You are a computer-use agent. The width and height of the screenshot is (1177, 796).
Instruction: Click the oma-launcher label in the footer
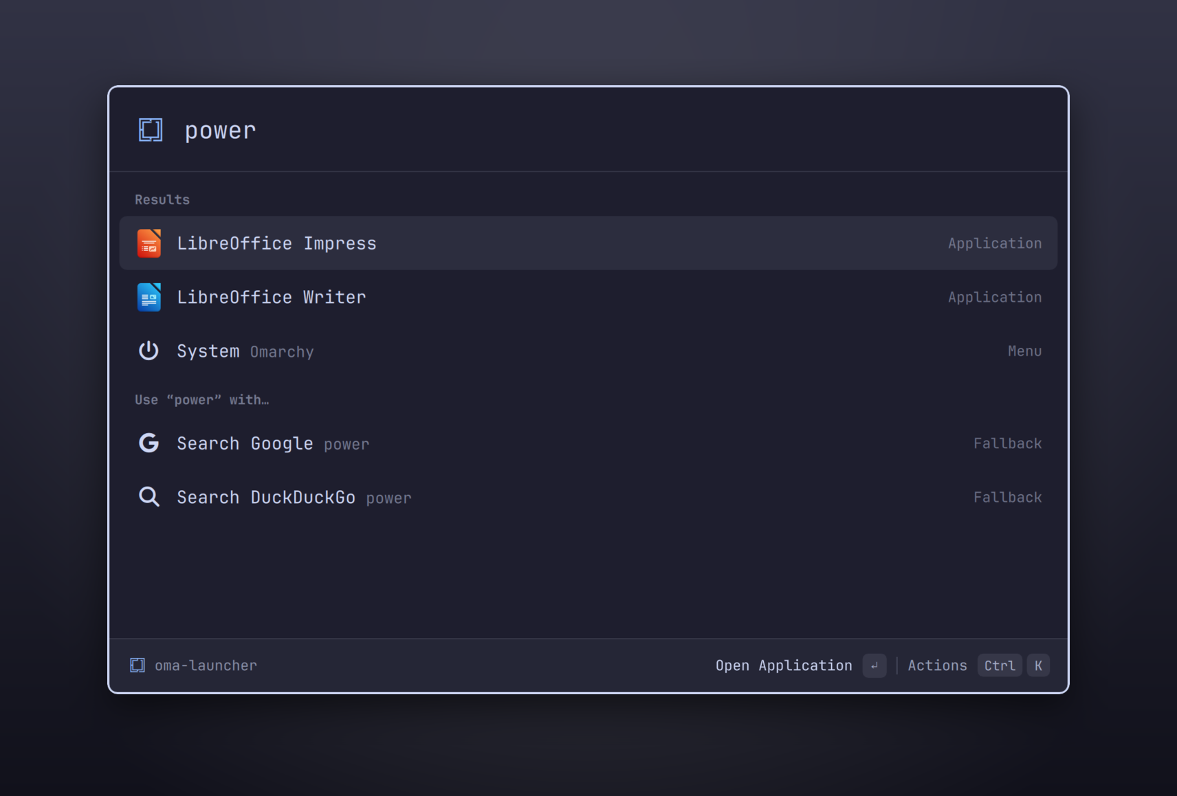click(x=206, y=665)
